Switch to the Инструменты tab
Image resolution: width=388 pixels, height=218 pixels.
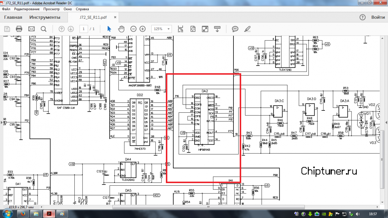45,17
